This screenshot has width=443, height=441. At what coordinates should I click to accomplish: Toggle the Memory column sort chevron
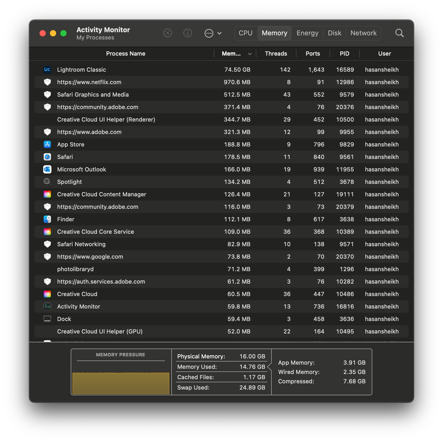point(250,54)
